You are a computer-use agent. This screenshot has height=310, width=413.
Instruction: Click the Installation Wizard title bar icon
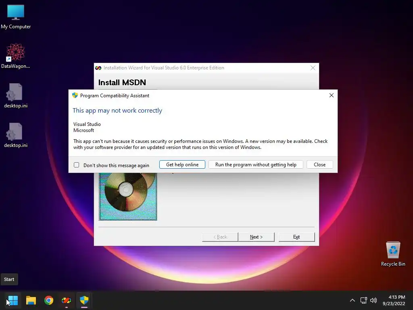click(x=98, y=68)
